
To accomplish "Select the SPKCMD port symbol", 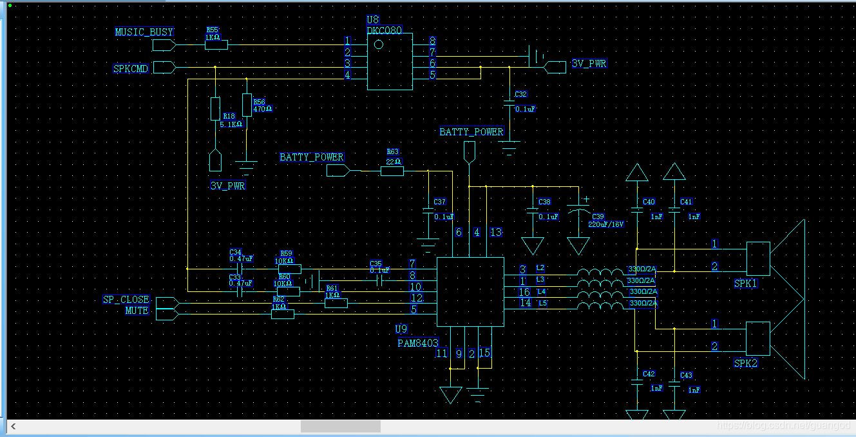I will pyautogui.click(x=164, y=67).
